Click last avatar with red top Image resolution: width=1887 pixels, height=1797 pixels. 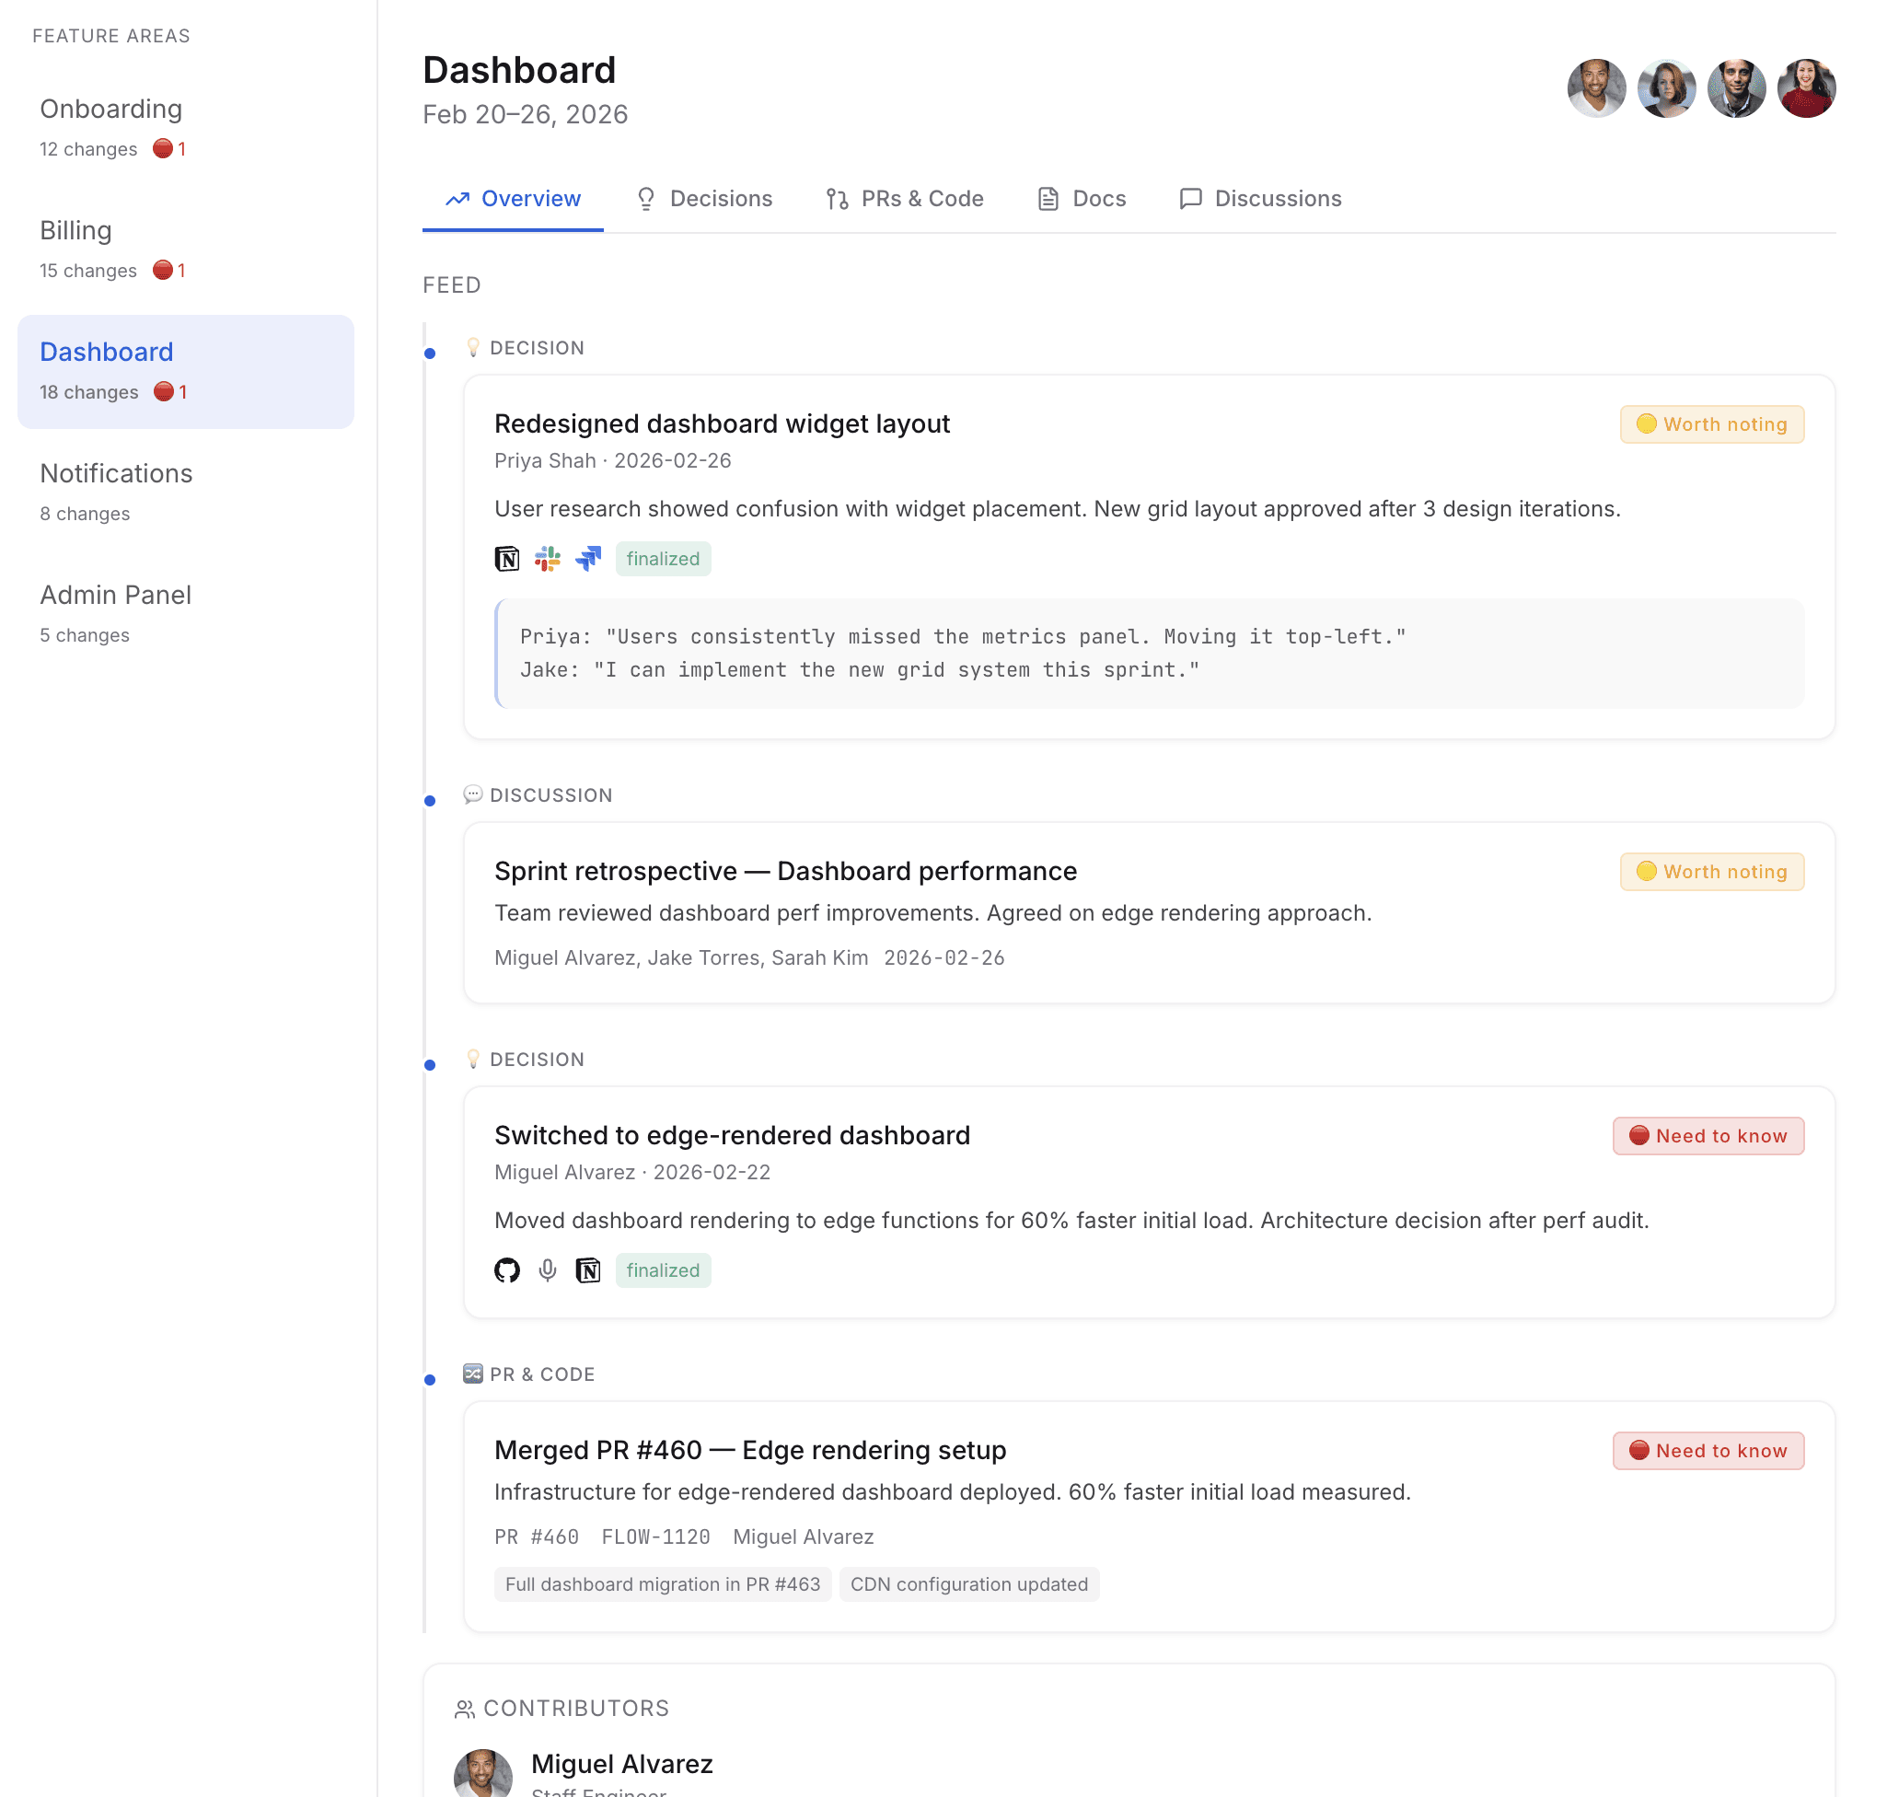point(1806,88)
